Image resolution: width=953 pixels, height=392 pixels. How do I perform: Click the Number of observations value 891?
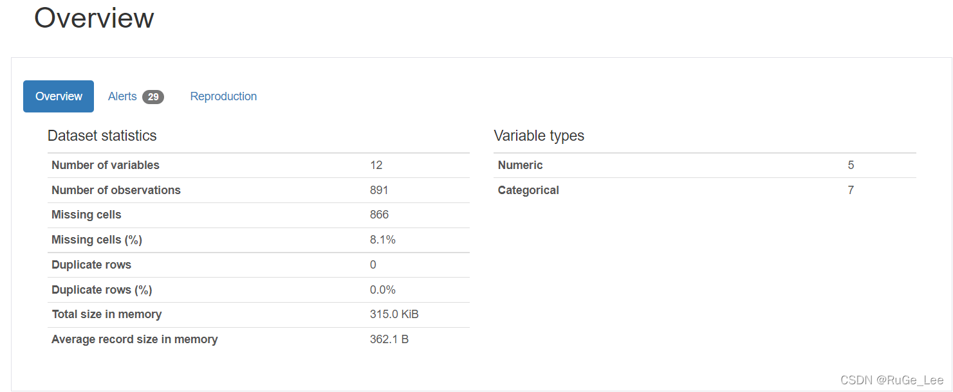[379, 190]
